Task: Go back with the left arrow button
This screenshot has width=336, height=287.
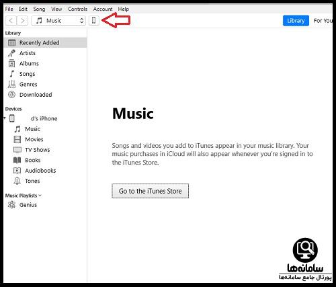Action: pos(11,21)
